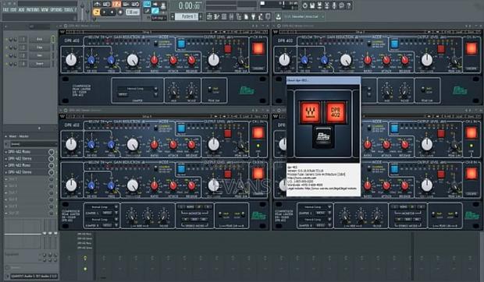The width and height of the screenshot is (484, 282).
Task: Toggle the last DPR-402 Stereo slot enable knob
Action: pos(52,172)
